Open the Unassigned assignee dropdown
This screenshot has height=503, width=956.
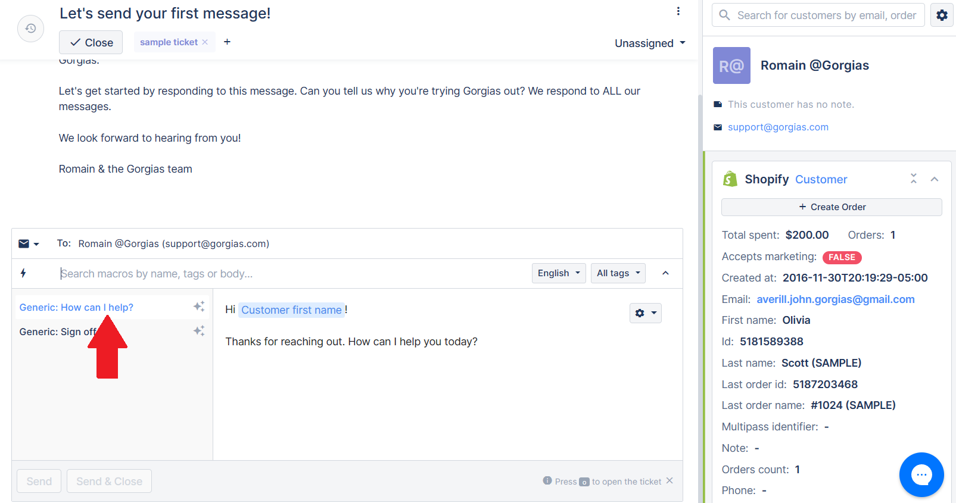click(650, 43)
